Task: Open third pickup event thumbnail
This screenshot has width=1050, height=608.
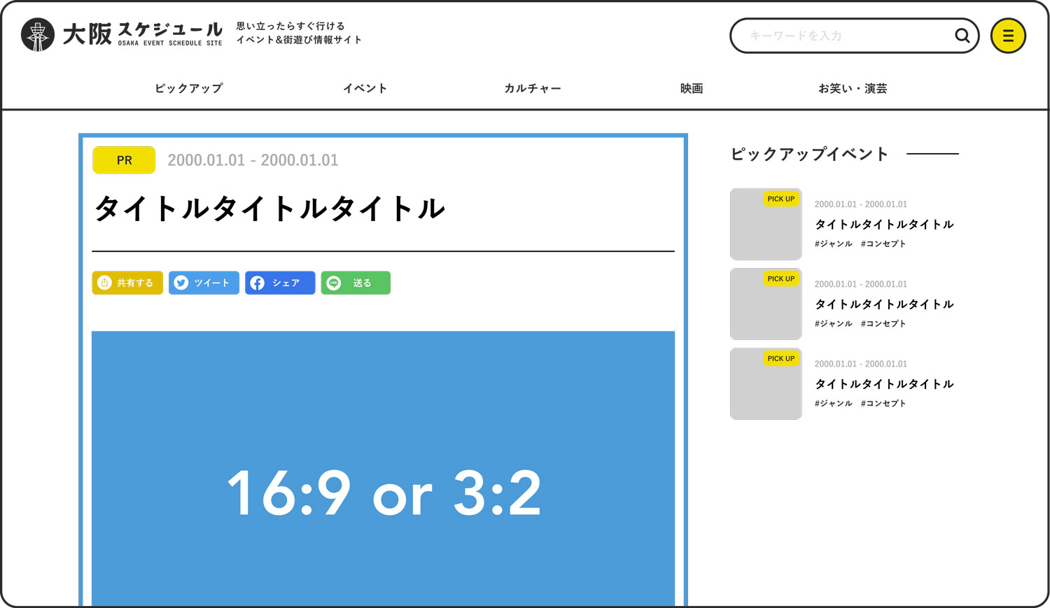Action: point(766,384)
